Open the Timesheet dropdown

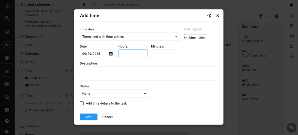click(x=130, y=37)
